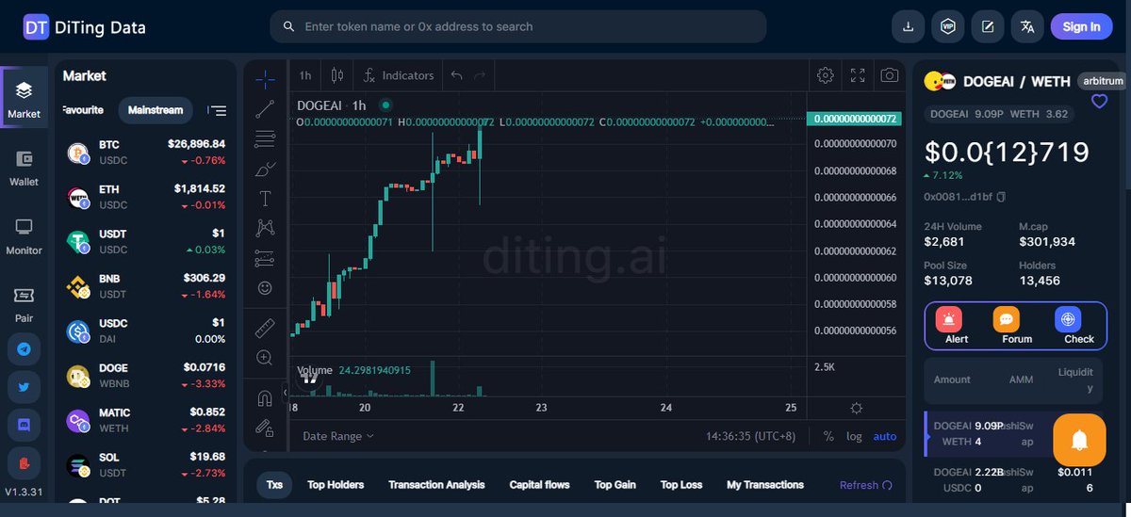Go to Wallet in left sidebar

click(x=25, y=168)
